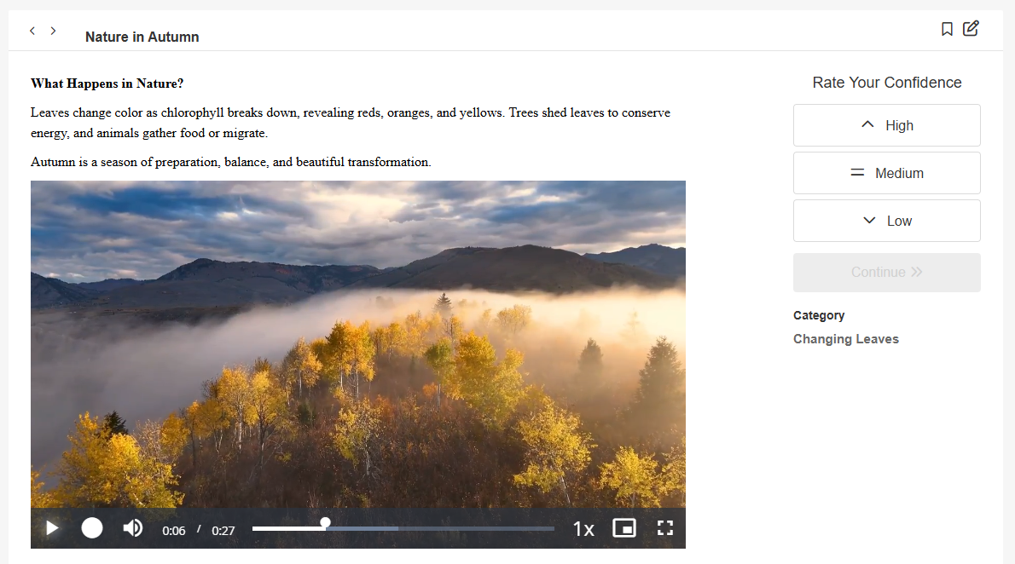Seek near the end of video timeline
The height and width of the screenshot is (564, 1015).
[x=544, y=528]
